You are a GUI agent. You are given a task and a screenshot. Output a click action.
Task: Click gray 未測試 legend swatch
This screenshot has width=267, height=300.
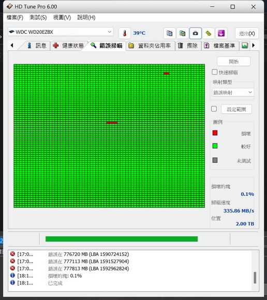coord(215,160)
